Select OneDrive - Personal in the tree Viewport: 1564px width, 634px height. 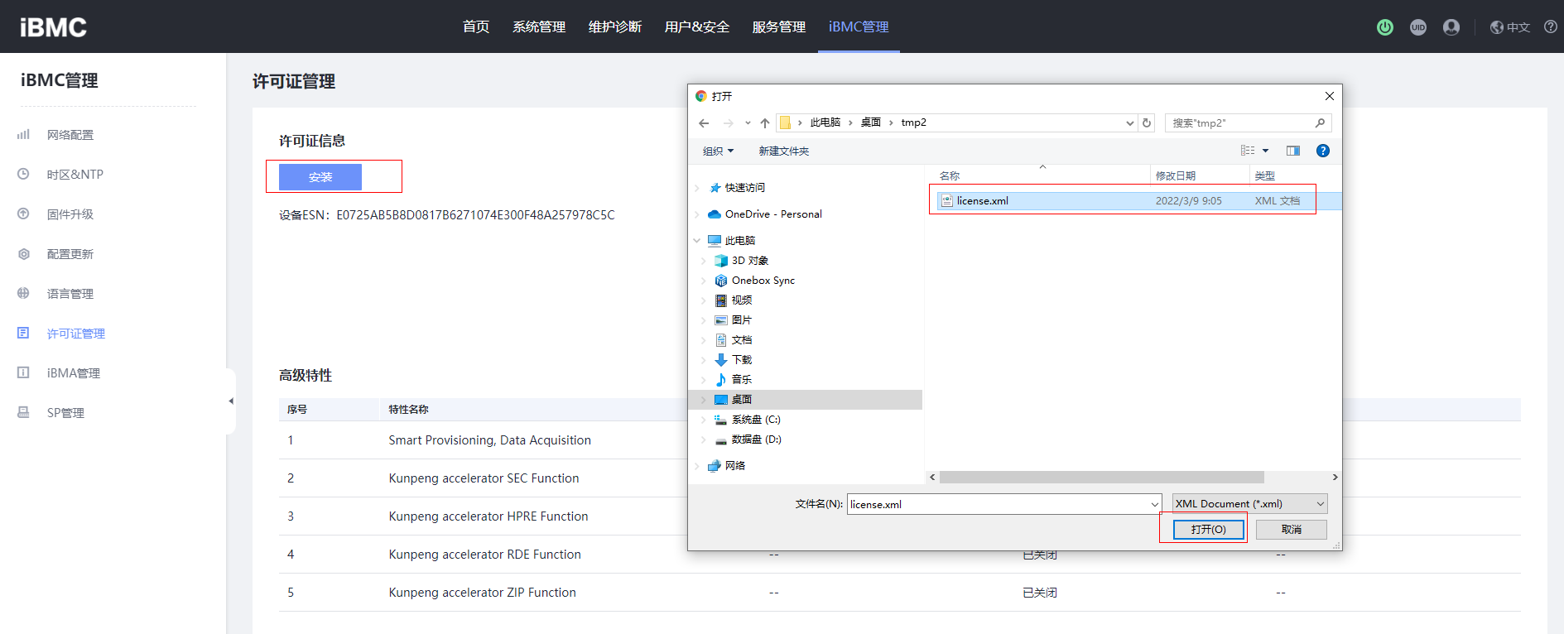click(773, 214)
